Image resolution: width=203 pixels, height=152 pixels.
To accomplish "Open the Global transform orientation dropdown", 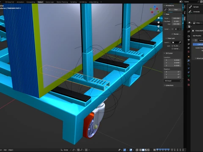I will pos(66,150).
